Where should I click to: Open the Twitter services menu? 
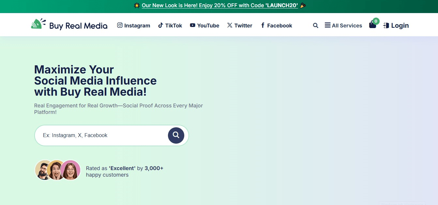point(240,25)
